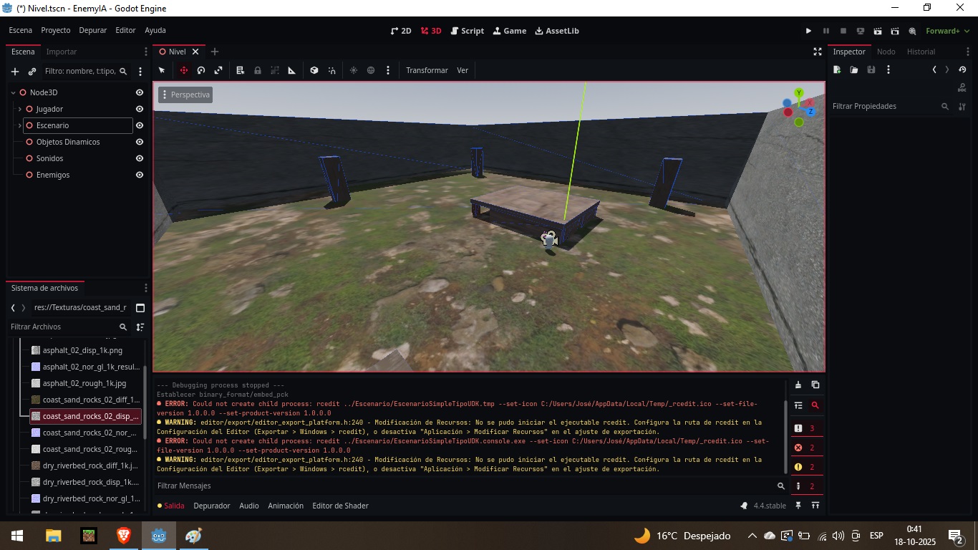The width and height of the screenshot is (978, 550).
Task: Open the Editor de Shader panel
Action: coord(341,506)
